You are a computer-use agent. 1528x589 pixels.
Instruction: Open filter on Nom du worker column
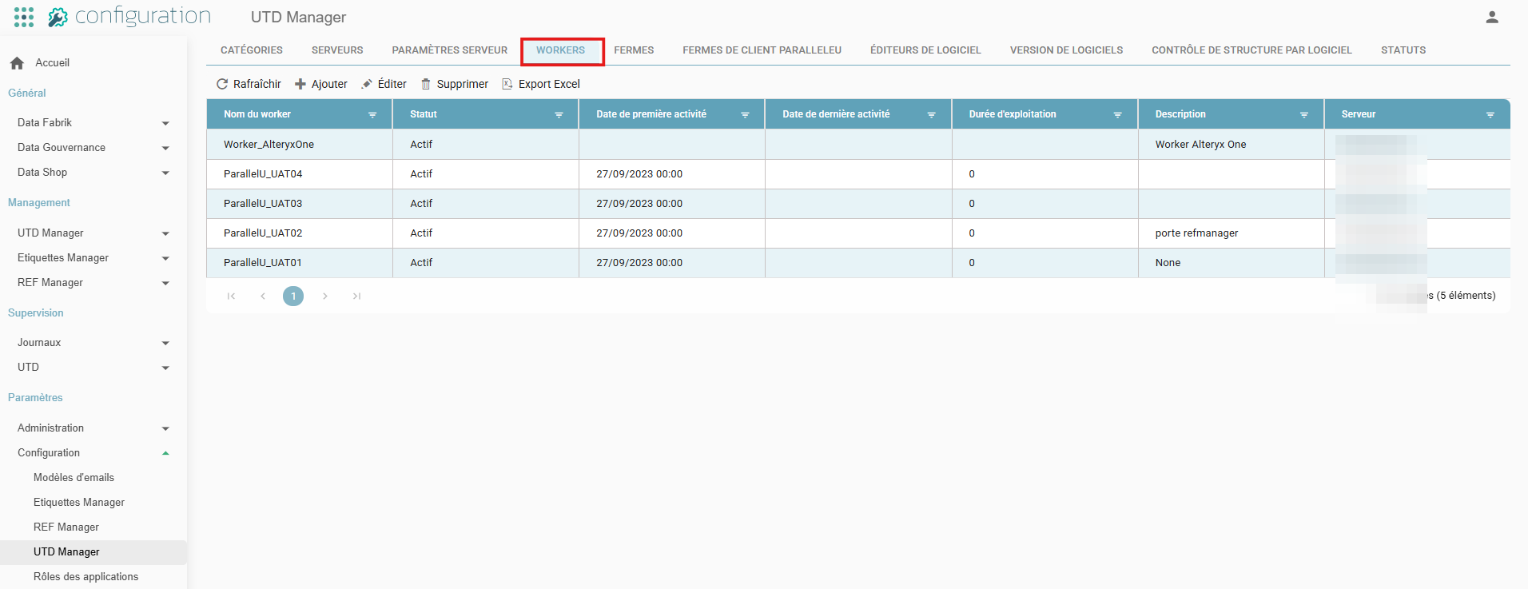tap(372, 115)
